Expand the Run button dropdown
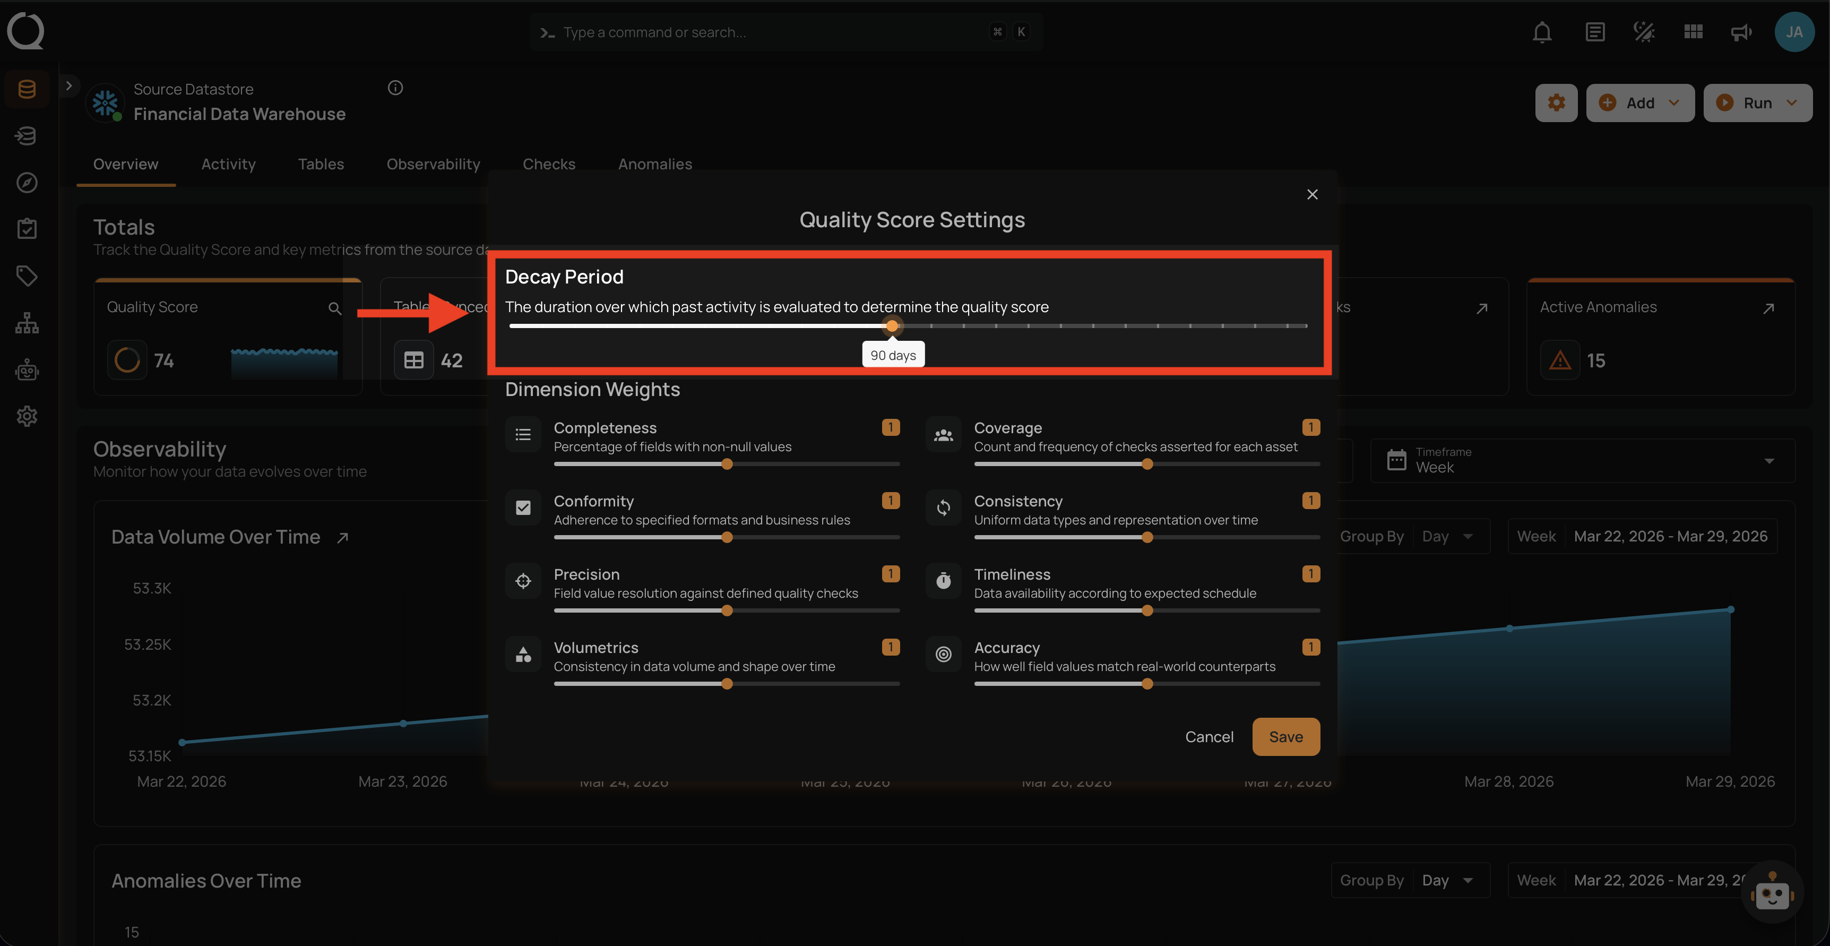This screenshot has width=1830, height=946. coord(1792,103)
